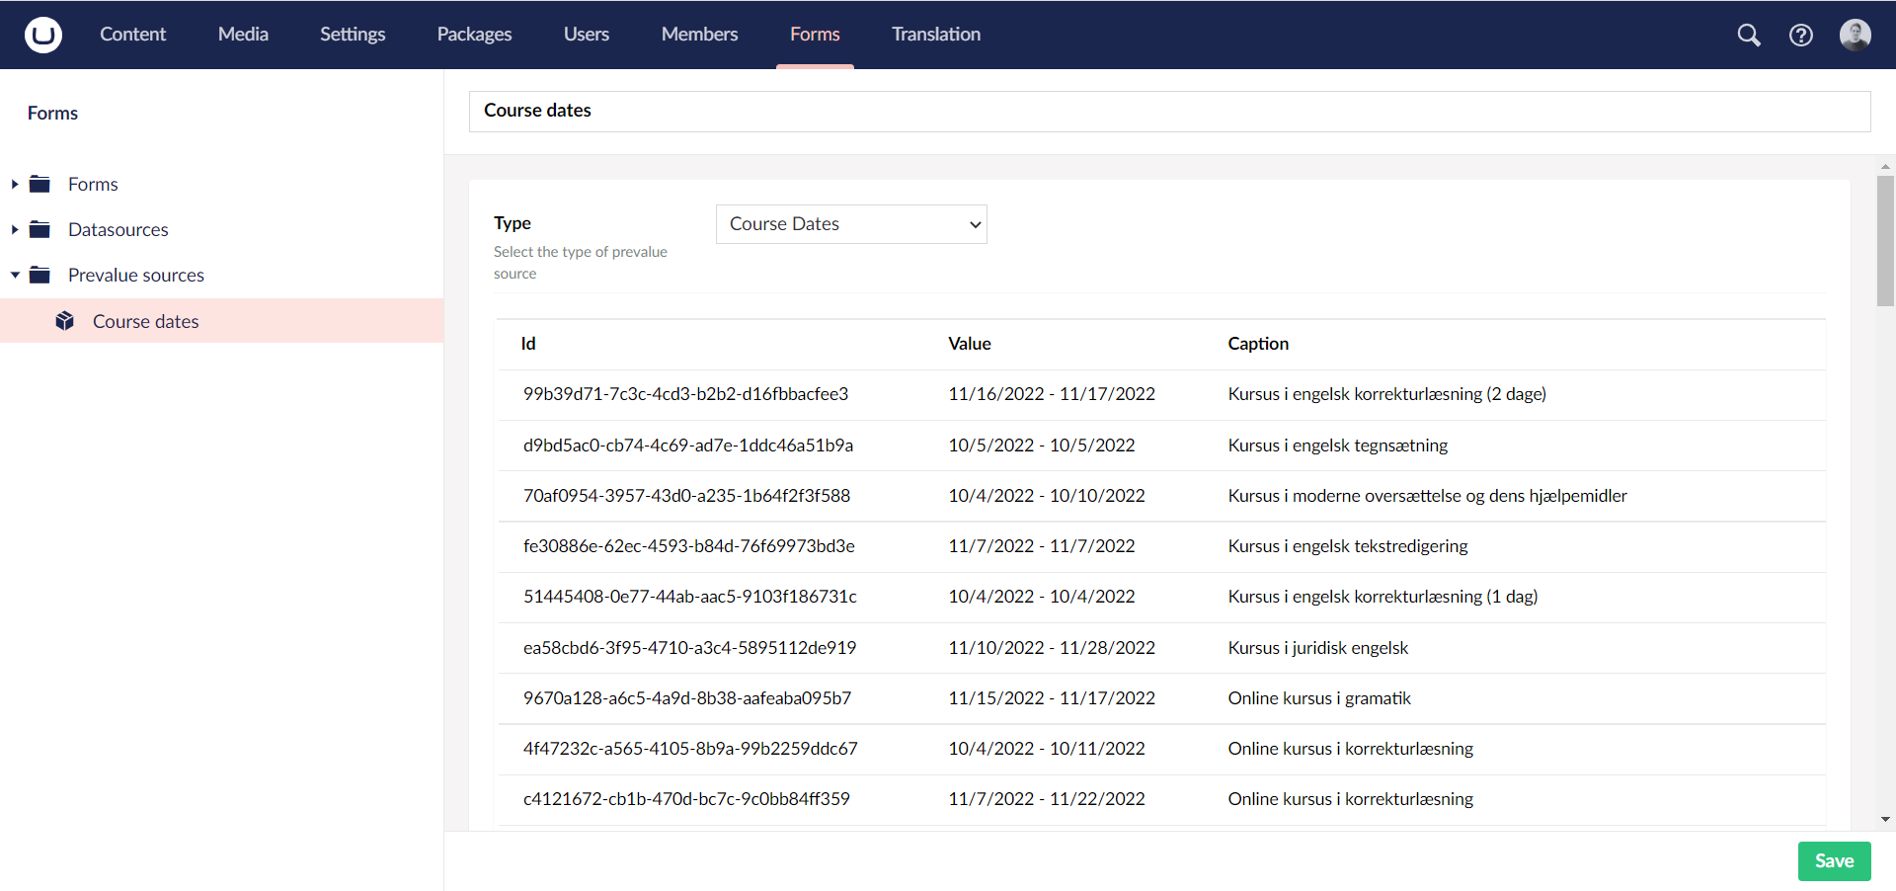
Task: Select the Course dates tree item
Action: click(x=145, y=320)
